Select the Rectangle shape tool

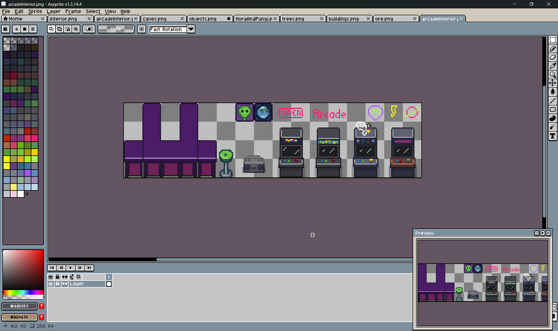[x=552, y=110]
